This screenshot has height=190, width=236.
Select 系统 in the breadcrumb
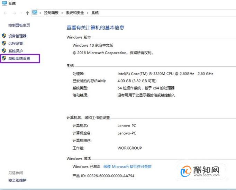coord(95,13)
